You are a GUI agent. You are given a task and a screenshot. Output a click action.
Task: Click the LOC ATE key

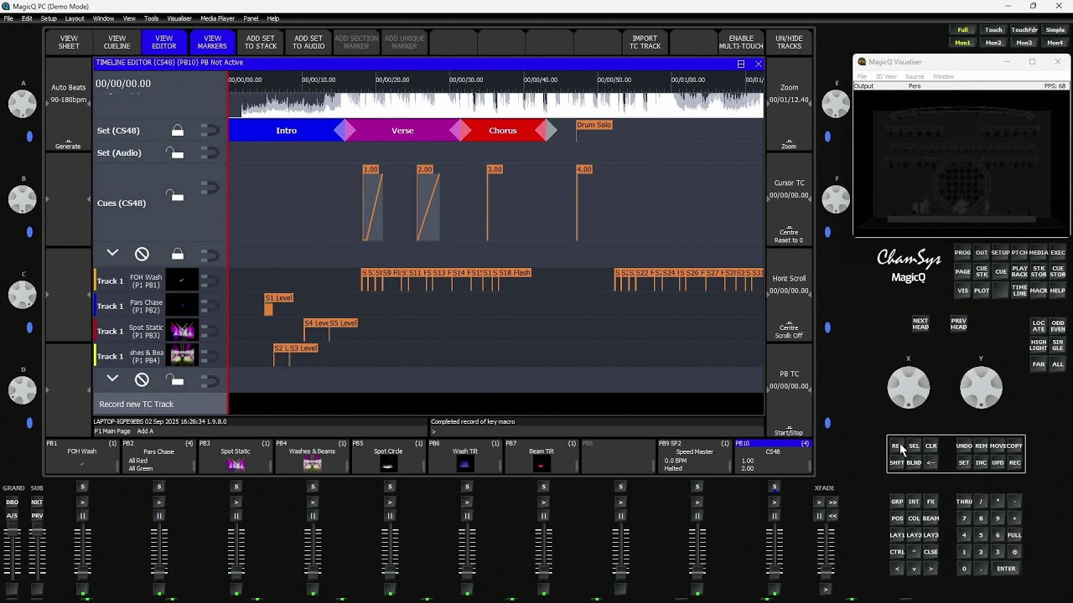point(1039,326)
